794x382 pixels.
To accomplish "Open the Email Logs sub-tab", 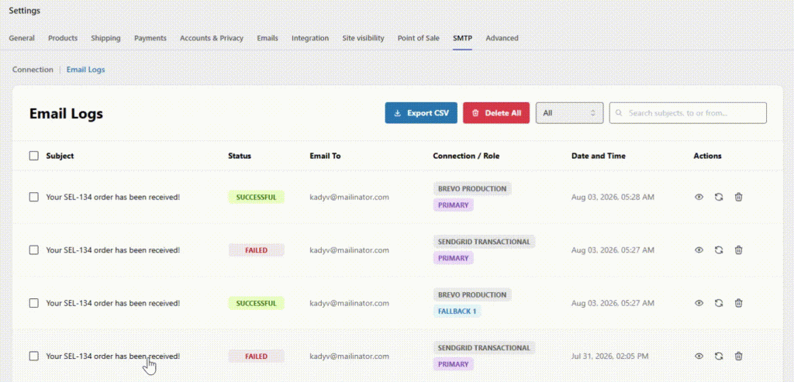I will tap(85, 70).
